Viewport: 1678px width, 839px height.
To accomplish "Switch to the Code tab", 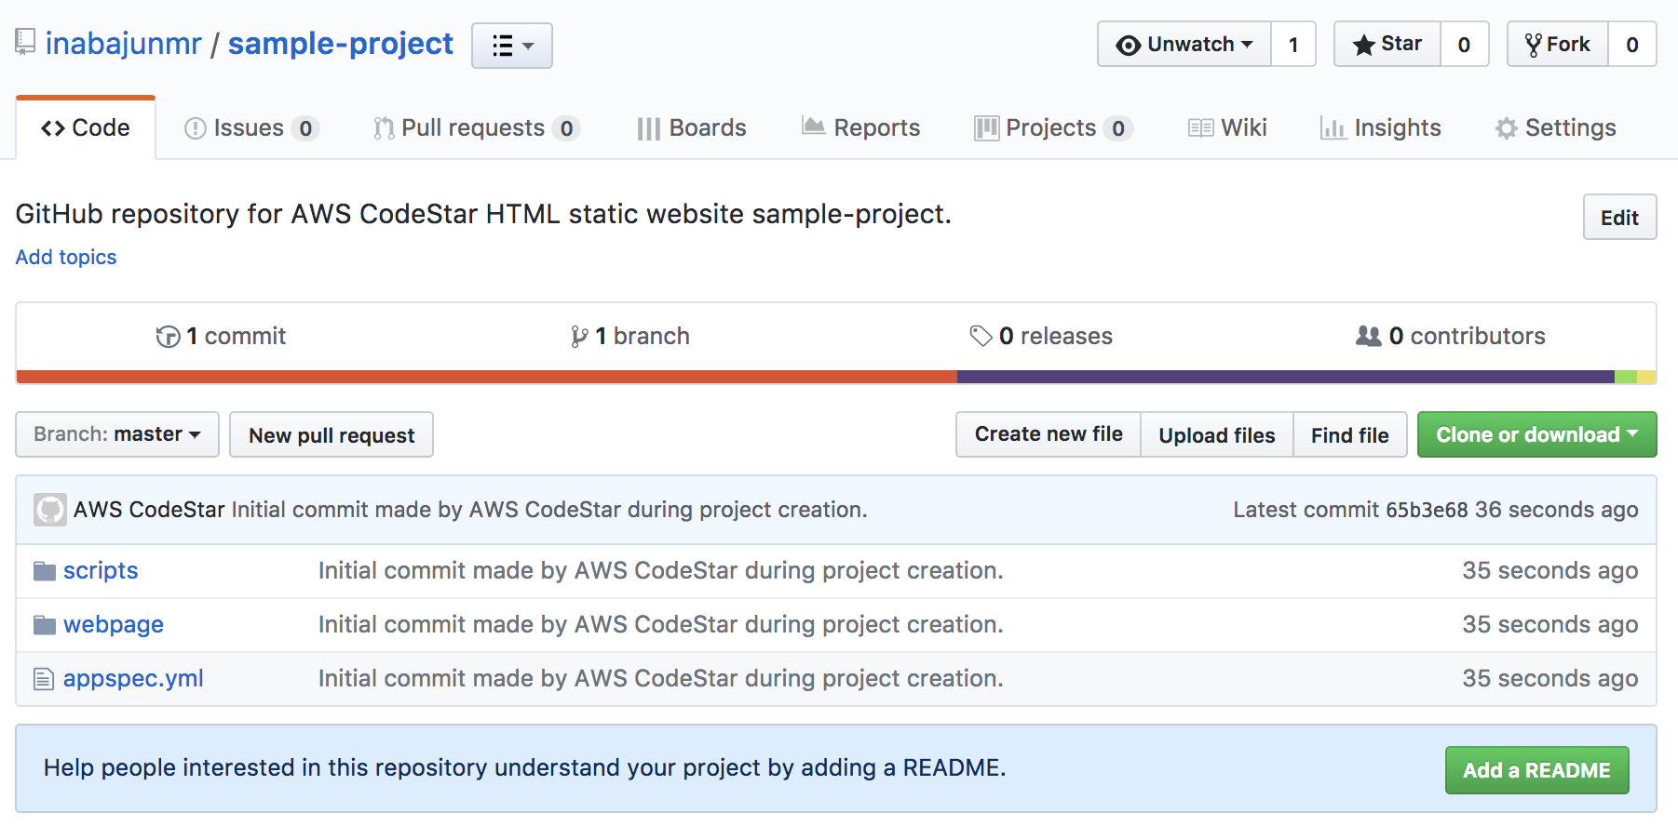I will pos(85,127).
